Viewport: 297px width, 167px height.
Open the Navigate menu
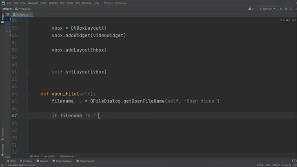[33, 3]
